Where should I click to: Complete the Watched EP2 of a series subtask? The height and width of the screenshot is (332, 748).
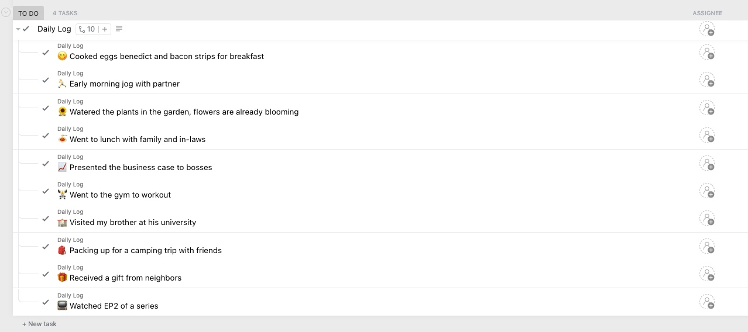tap(46, 302)
